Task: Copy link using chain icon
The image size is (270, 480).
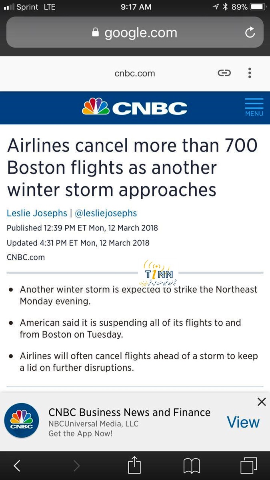Action: (x=224, y=73)
